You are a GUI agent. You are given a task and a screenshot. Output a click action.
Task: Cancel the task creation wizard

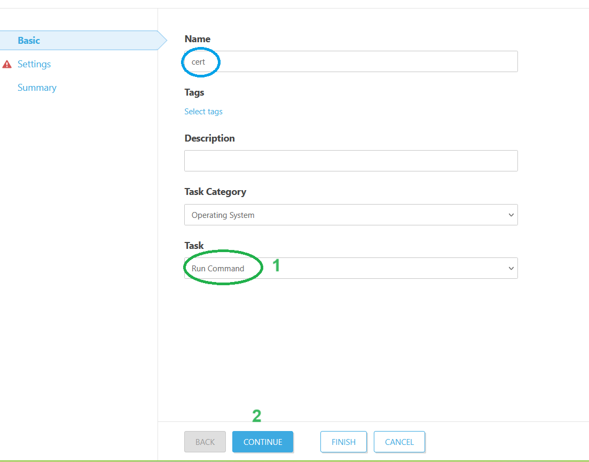coord(399,442)
